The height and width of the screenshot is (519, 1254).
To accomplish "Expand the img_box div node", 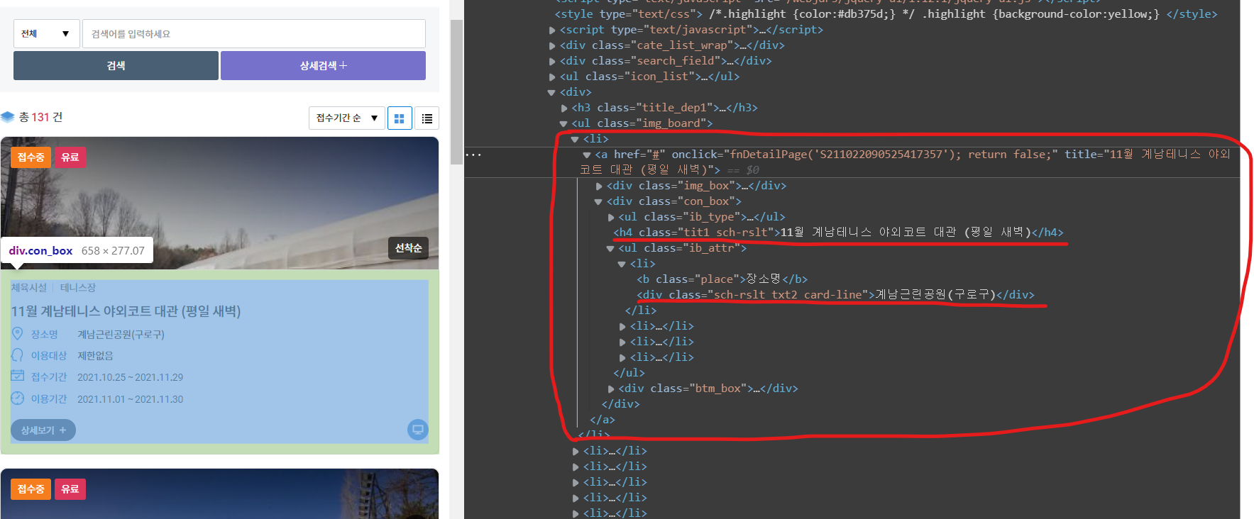I will 599,186.
